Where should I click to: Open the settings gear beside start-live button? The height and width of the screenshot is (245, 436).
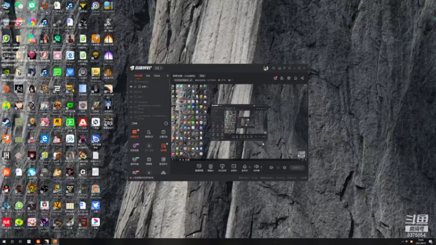click(x=284, y=168)
